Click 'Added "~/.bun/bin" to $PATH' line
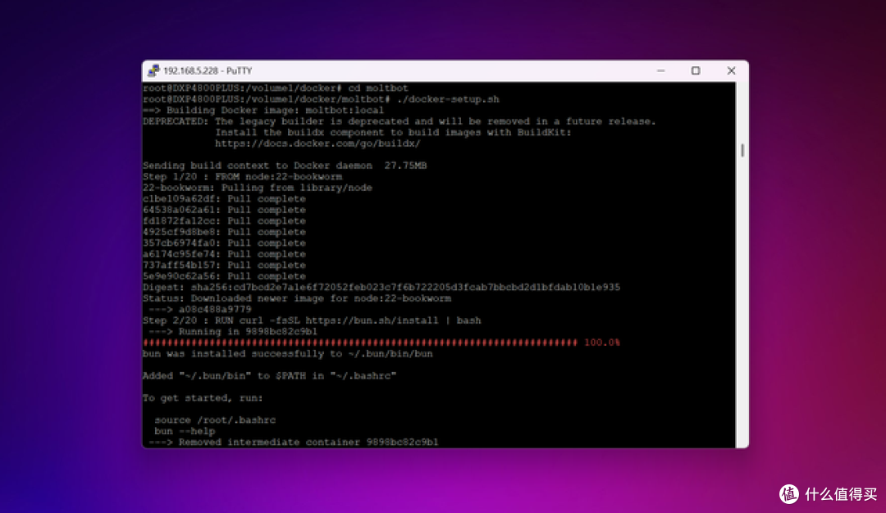Viewport: 886px width, 513px height. point(270,376)
